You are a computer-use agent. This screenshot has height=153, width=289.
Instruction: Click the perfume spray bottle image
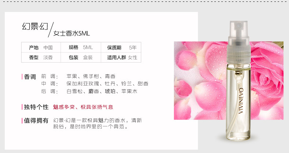pyautogui.click(x=239, y=81)
